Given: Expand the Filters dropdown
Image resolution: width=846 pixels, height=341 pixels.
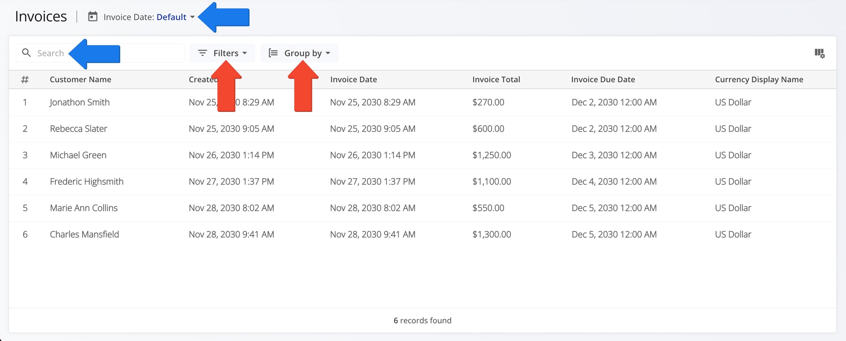Looking at the screenshot, I should [x=222, y=53].
